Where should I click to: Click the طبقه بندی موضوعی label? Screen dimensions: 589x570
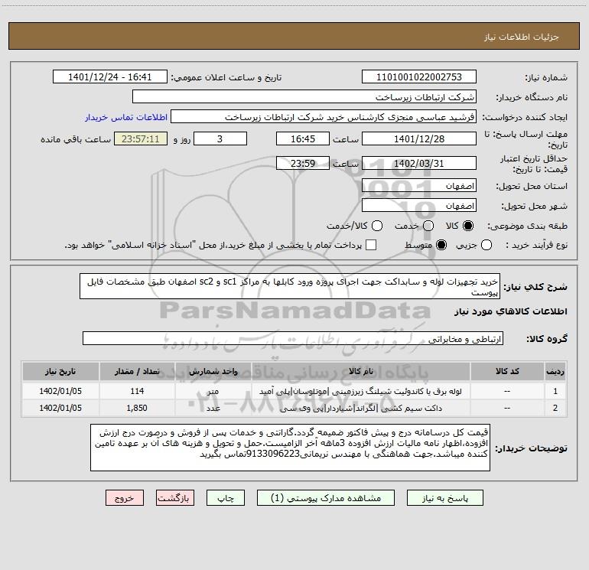click(x=527, y=226)
